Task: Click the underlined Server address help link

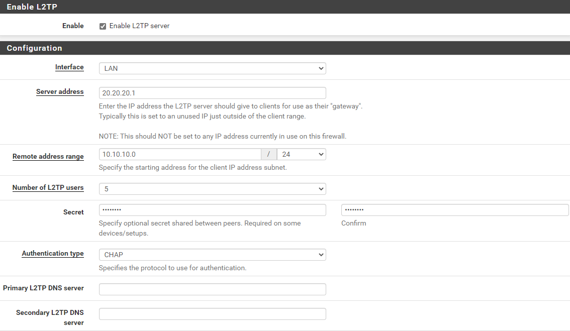Action: pyautogui.click(x=60, y=91)
